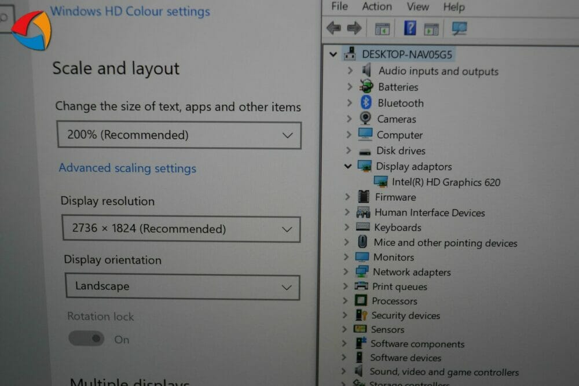Screen dimensions: 579x386
Task: Collapse the Display adaptors node arrow
Action: click(x=348, y=166)
